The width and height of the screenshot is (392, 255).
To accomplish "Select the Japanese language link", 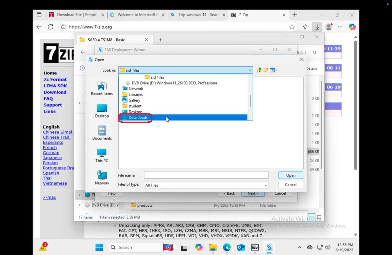I will 52,158.
